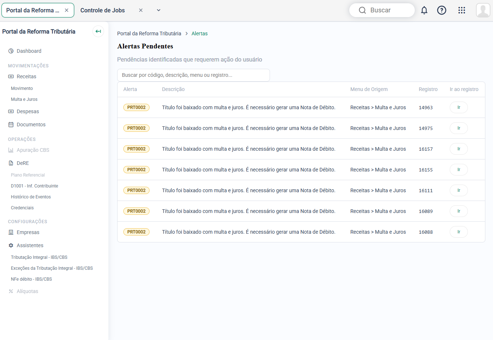This screenshot has width=493, height=340.
Task: Click the Assistentes gear icon
Action: [x=11, y=245]
